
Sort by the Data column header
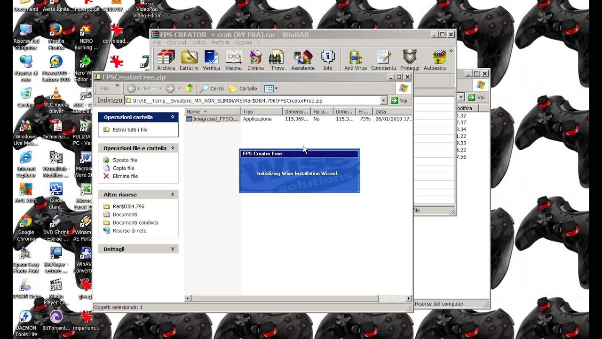point(393,112)
